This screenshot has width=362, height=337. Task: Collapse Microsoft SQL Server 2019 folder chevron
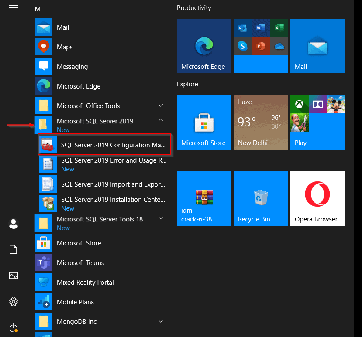[161, 120]
